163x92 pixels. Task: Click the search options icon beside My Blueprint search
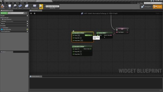pos(24,13)
